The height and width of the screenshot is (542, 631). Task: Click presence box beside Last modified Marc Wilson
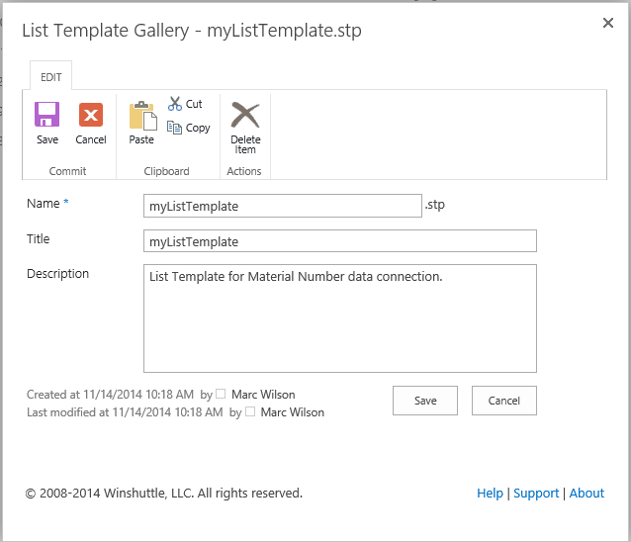tap(250, 411)
